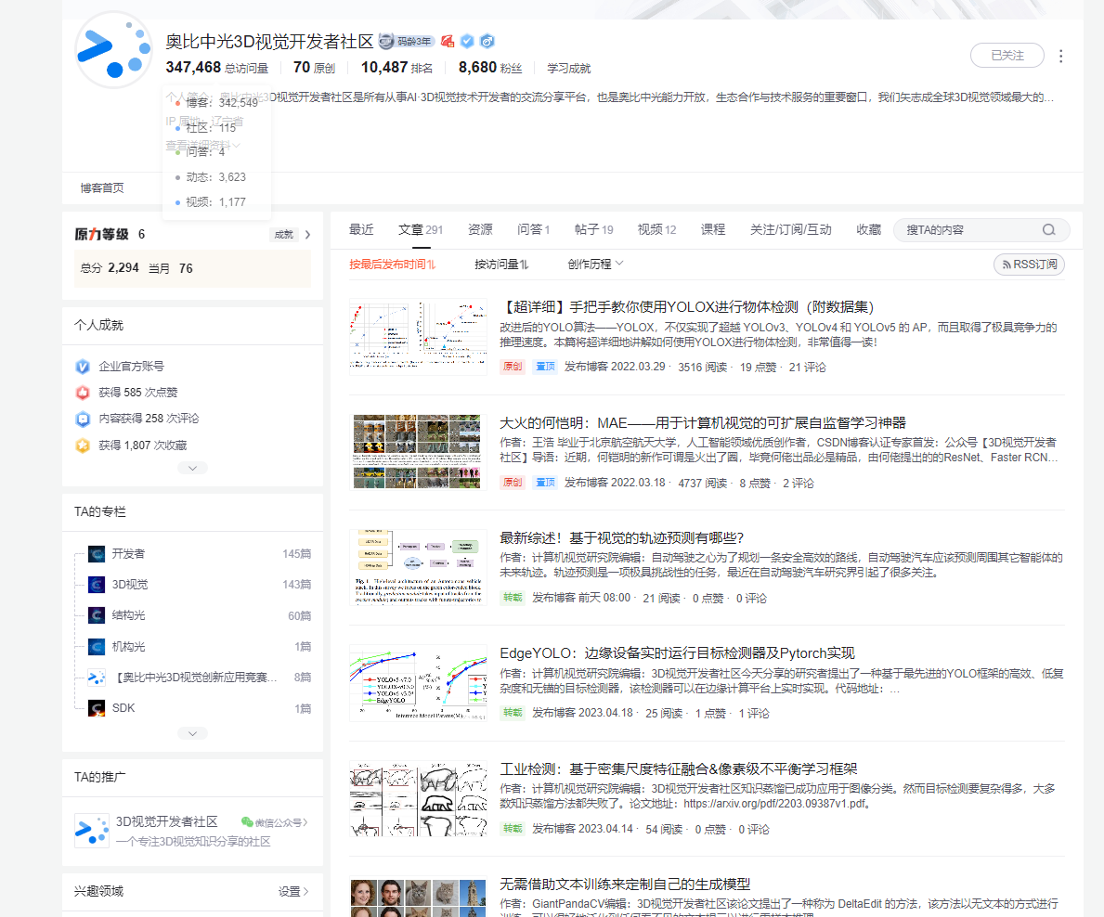The image size is (1104, 917).
Task: Click the 奥比中光3D视觉创新应用竞赛 column icon
Action: [97, 678]
